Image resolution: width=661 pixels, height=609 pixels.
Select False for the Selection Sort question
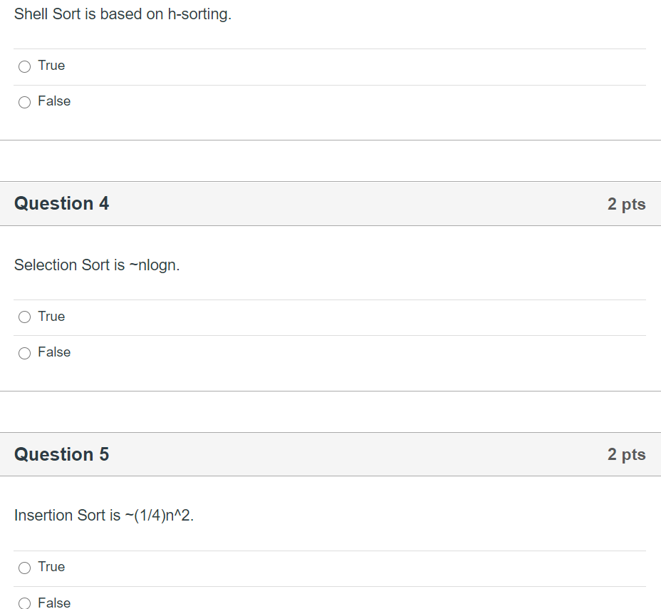24,353
